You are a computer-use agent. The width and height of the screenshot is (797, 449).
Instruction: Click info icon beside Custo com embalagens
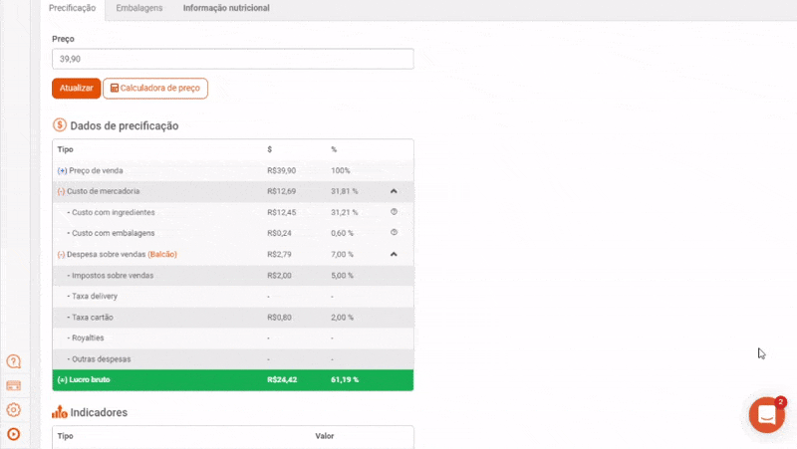click(394, 233)
